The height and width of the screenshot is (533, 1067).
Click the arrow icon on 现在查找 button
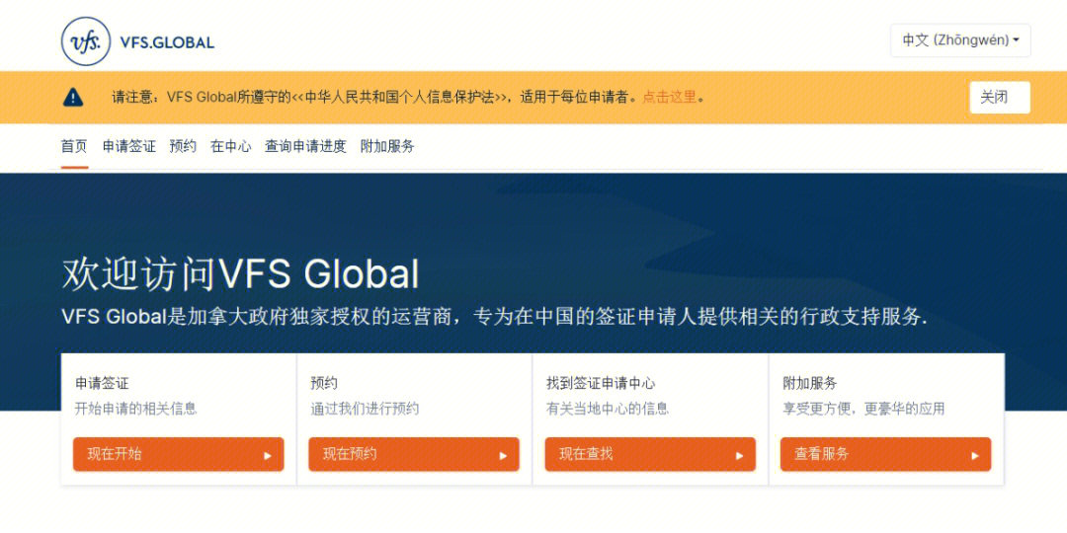coord(739,455)
